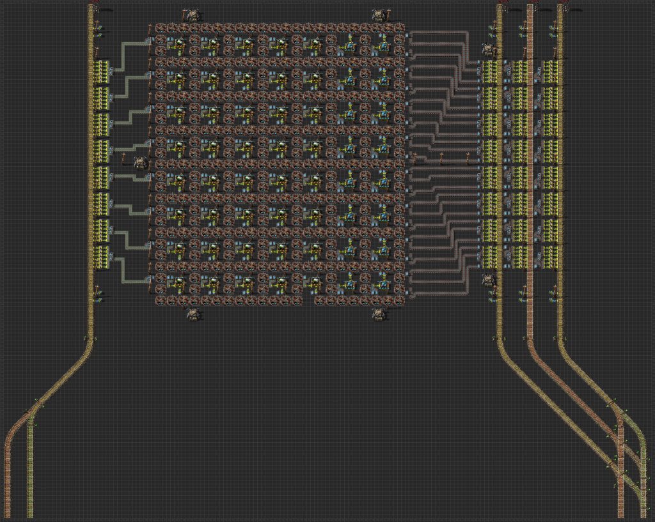
Task: Select the topmost inserter bank on the left rail
Action: [x=102, y=72]
